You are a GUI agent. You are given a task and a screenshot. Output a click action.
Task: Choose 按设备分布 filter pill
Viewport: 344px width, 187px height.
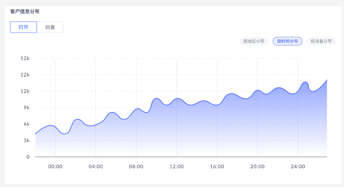[321, 41]
